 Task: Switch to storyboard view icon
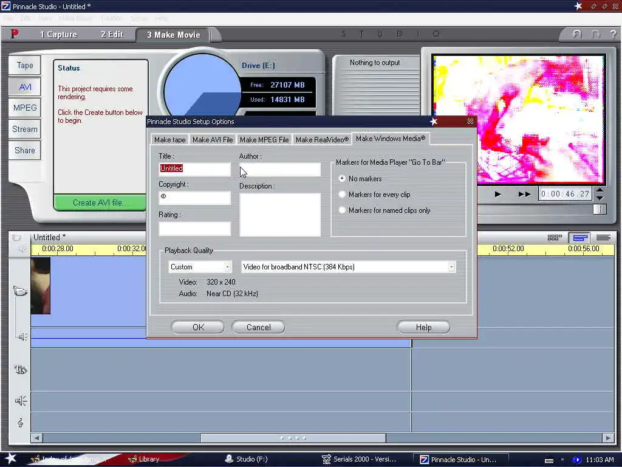click(x=555, y=238)
